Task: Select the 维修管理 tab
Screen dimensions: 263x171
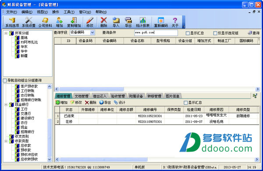Action: [63, 96]
